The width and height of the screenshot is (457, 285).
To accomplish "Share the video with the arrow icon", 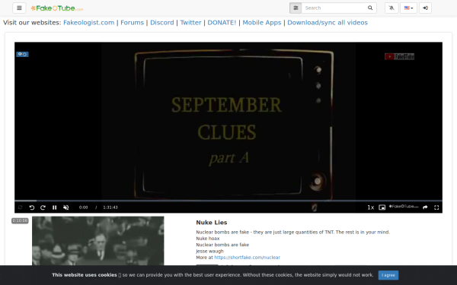I will [x=425, y=207].
